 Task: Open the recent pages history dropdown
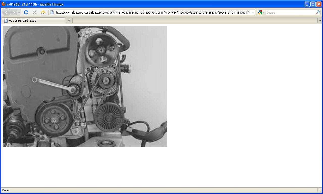[x=19, y=12]
